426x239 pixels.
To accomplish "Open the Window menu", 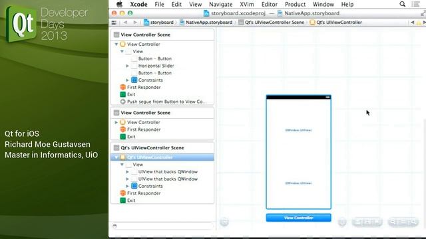I will (x=323, y=5).
